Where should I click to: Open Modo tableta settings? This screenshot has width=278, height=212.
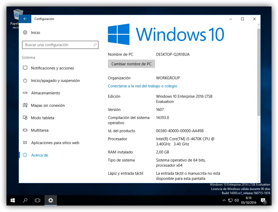[x=42, y=118]
